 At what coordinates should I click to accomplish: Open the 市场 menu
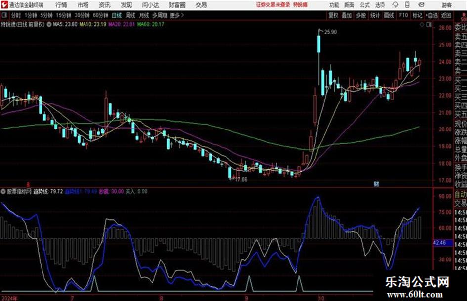point(83,5)
